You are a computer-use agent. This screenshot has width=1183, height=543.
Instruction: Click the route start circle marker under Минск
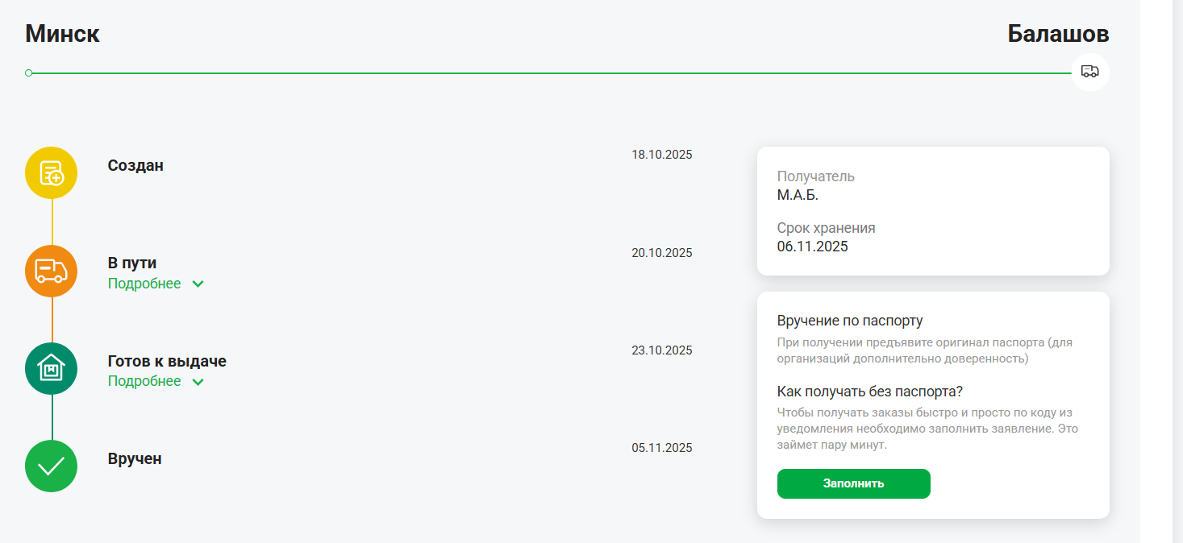(x=29, y=73)
